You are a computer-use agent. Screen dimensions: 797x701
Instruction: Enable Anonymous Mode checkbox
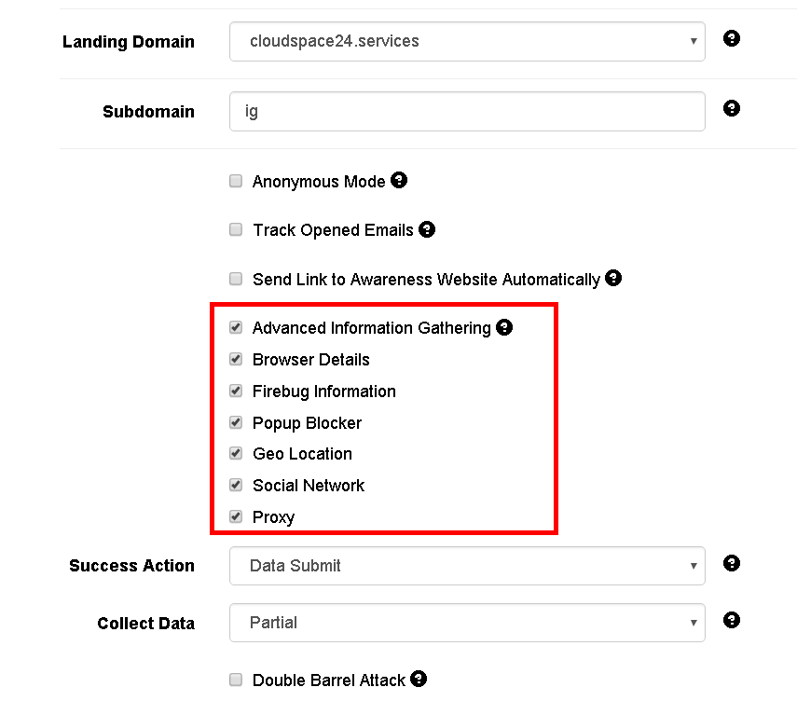pyautogui.click(x=236, y=181)
